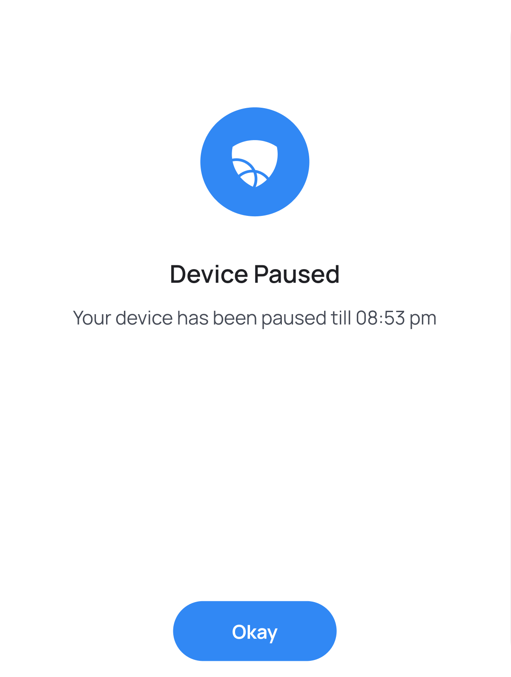Click the word Device in heading
511x677 pixels.
coord(209,274)
